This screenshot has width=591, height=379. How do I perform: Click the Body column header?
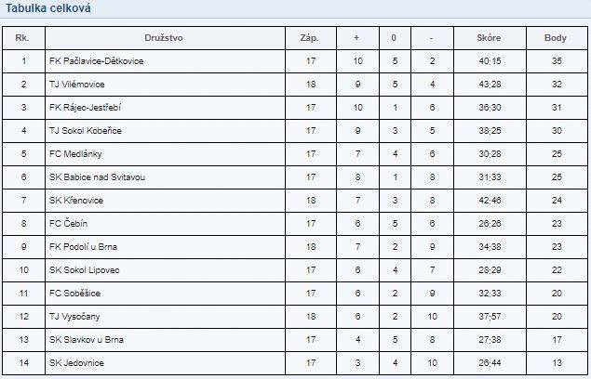pos(556,38)
